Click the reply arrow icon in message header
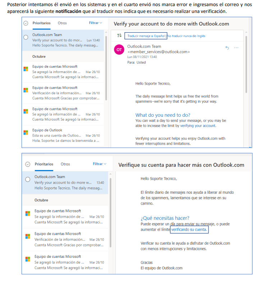The width and height of the screenshot is (258, 289). pos(227,48)
